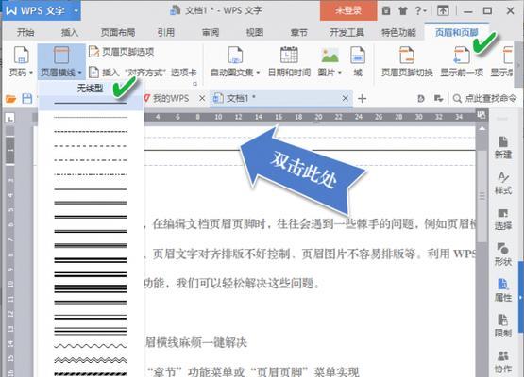Insert 日期和时间 date and time
The width and height of the screenshot is (524, 377).
click(289, 61)
